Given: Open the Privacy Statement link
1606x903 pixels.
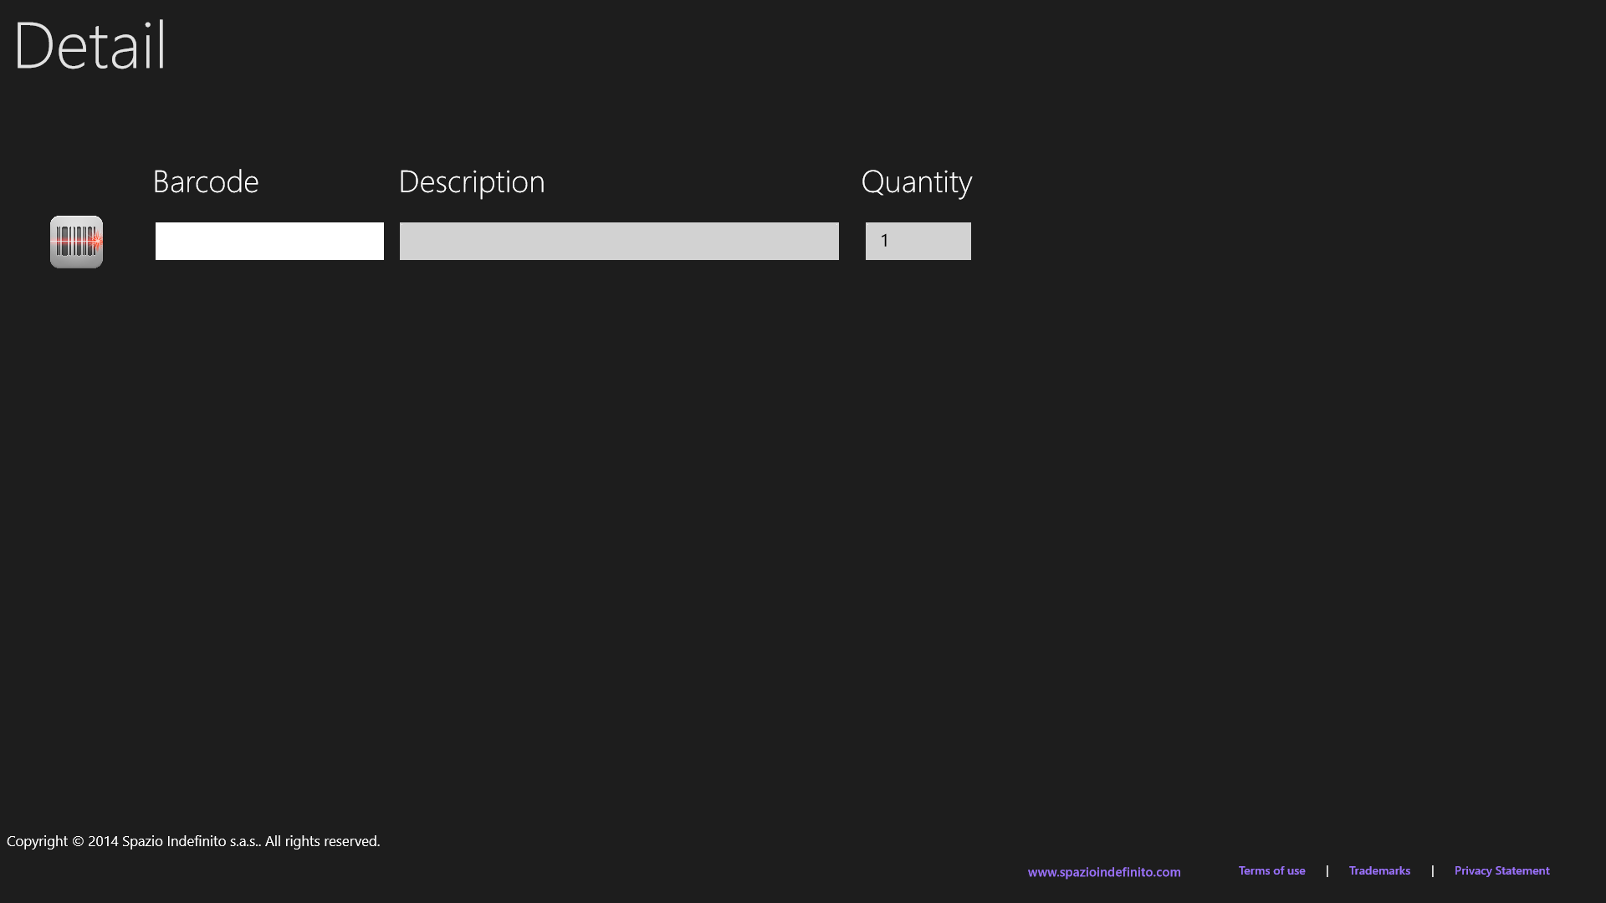Looking at the screenshot, I should click(1501, 870).
